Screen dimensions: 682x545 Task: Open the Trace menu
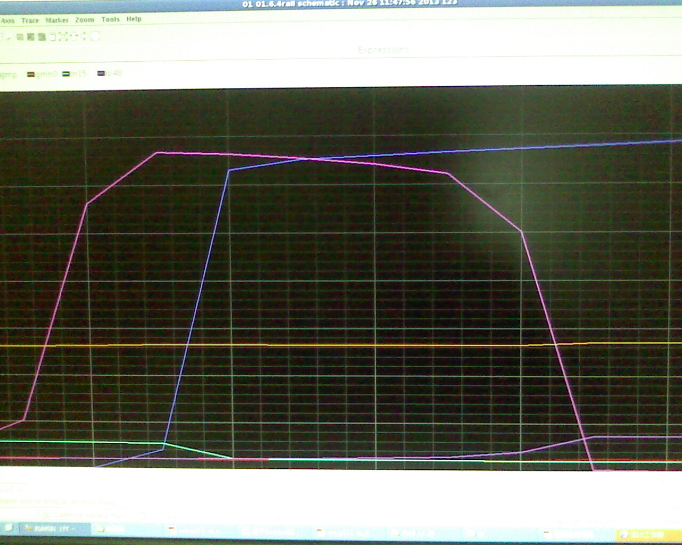tap(30, 20)
